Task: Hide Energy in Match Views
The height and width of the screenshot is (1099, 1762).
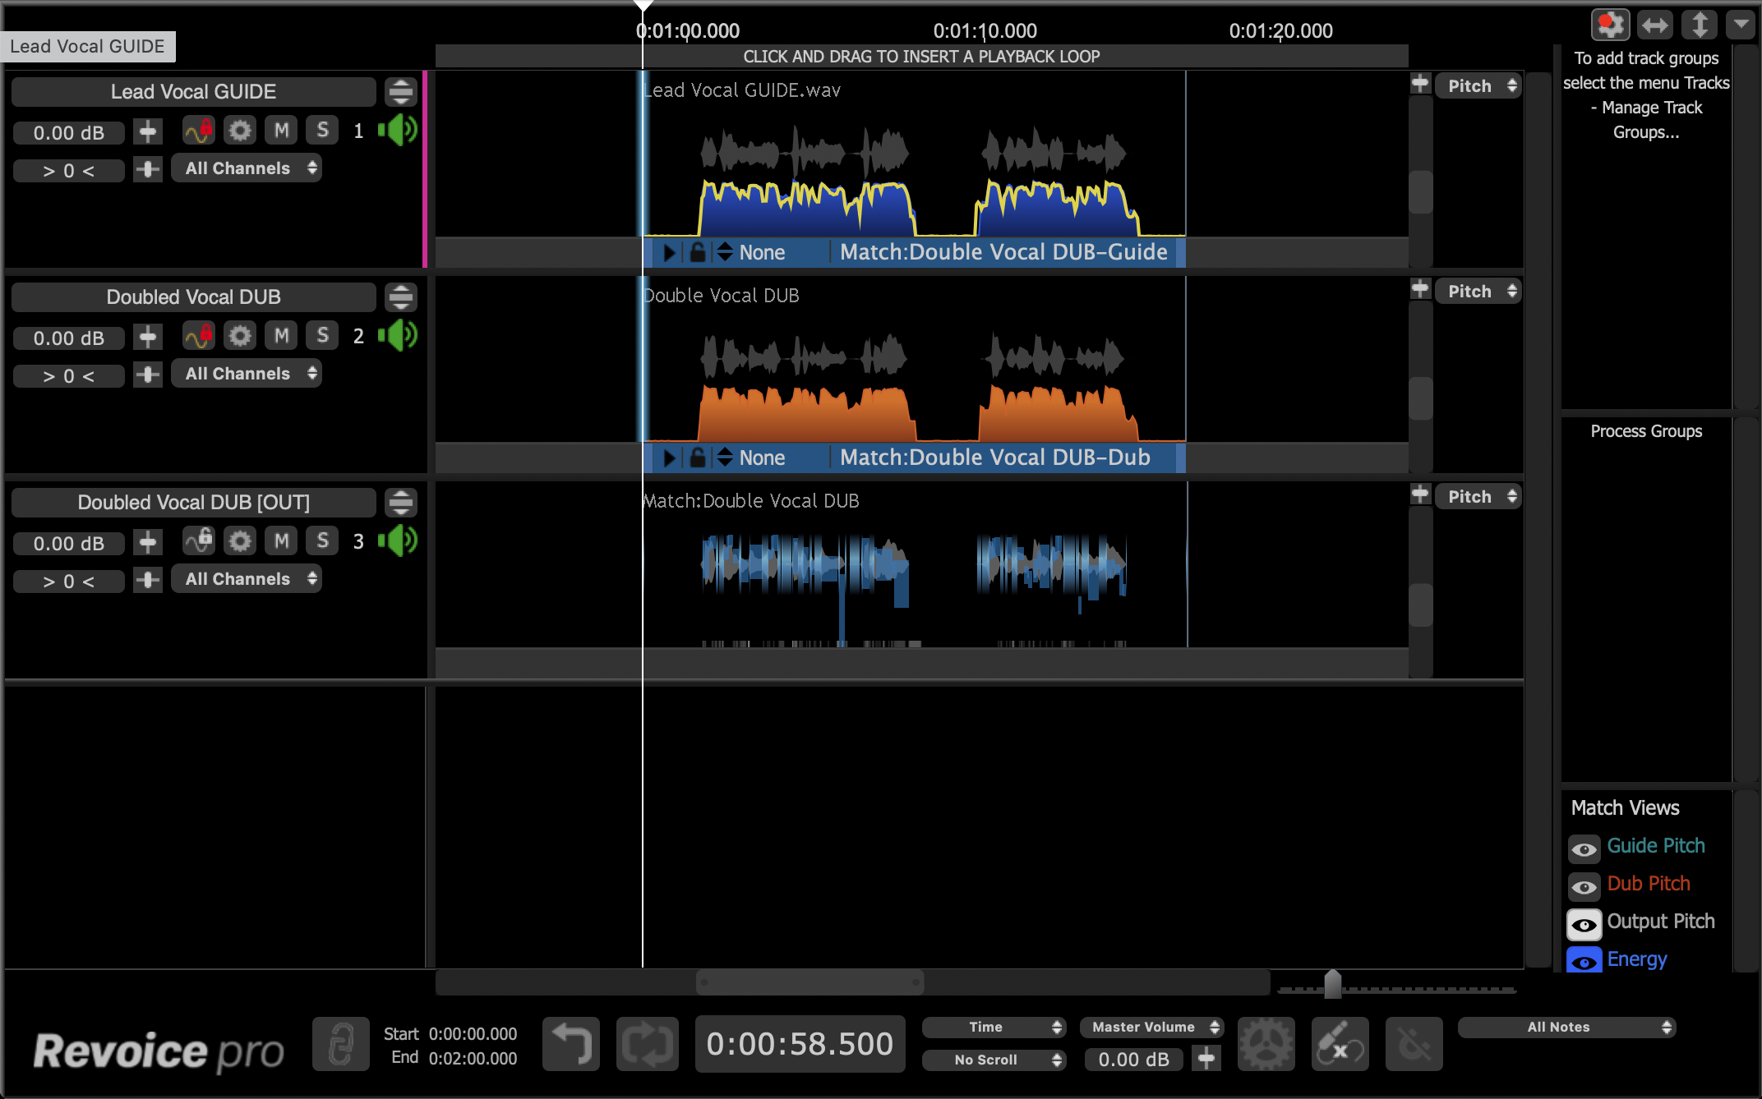Action: [x=1584, y=961]
